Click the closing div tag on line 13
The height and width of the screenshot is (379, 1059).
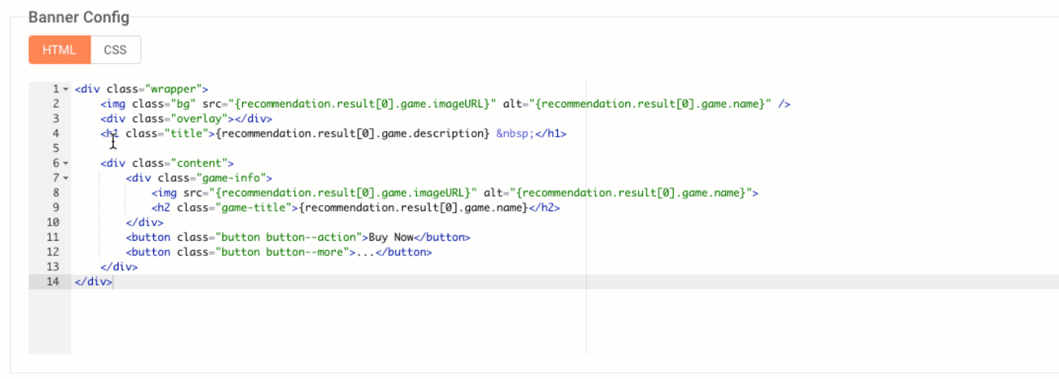pyautogui.click(x=119, y=267)
